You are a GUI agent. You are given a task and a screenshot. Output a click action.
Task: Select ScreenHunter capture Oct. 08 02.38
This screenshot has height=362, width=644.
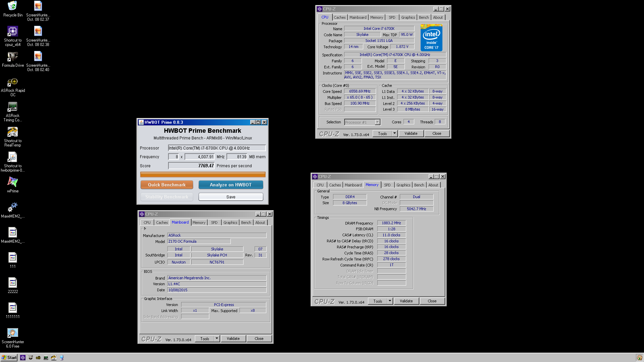pos(38,36)
